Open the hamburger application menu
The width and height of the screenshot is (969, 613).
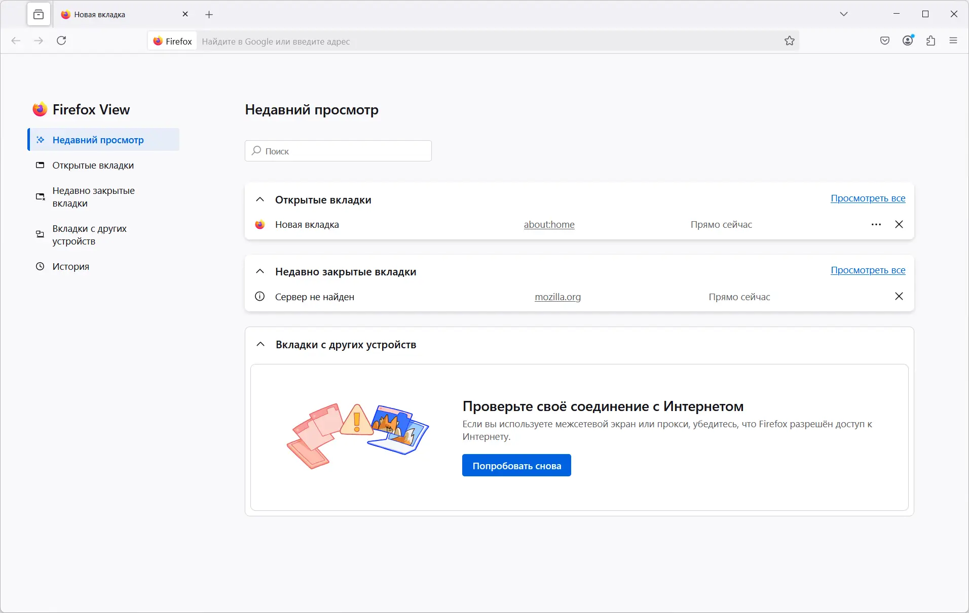point(953,41)
